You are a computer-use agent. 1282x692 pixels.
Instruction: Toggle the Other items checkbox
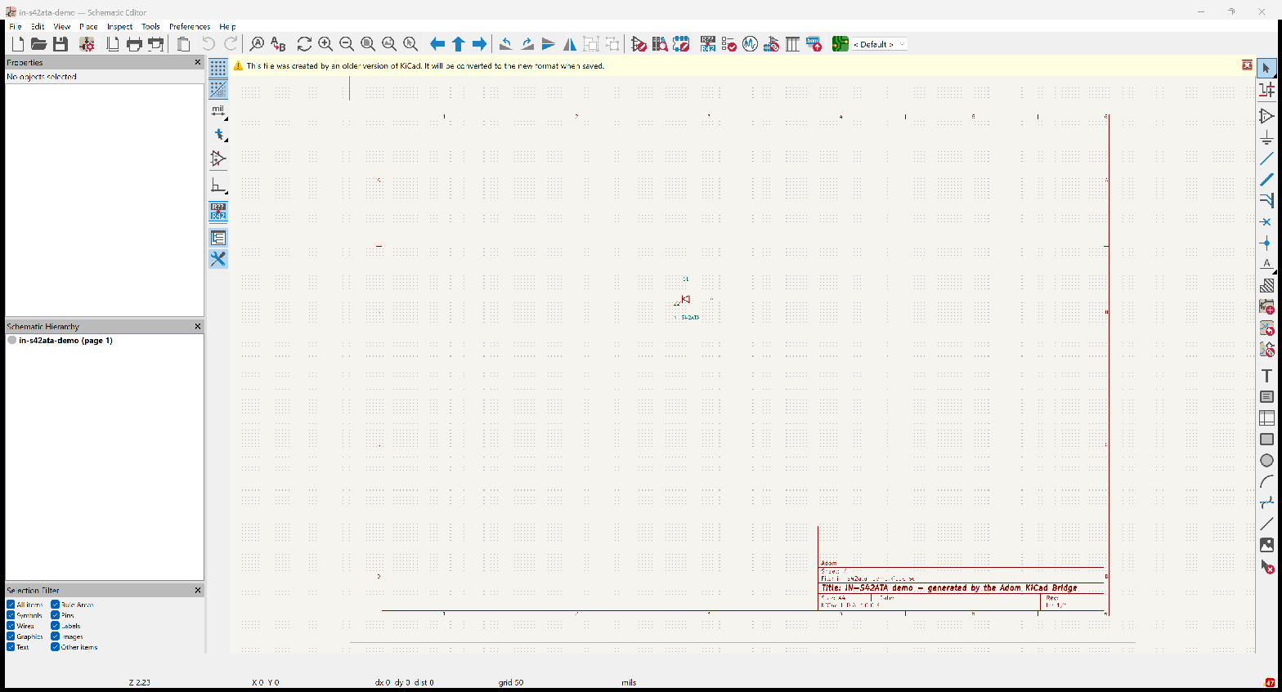[55, 647]
